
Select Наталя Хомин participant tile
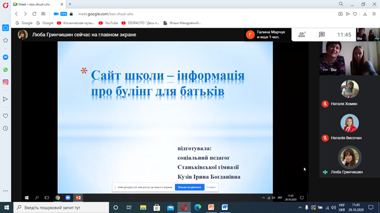[x=349, y=93]
